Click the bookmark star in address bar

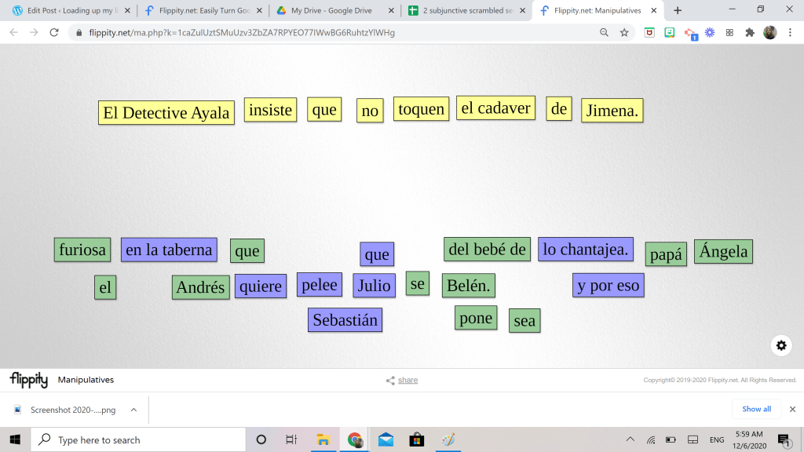pyautogui.click(x=624, y=33)
